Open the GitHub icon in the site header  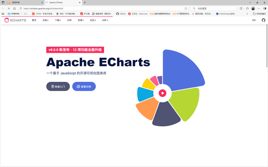pyautogui.click(x=264, y=20)
